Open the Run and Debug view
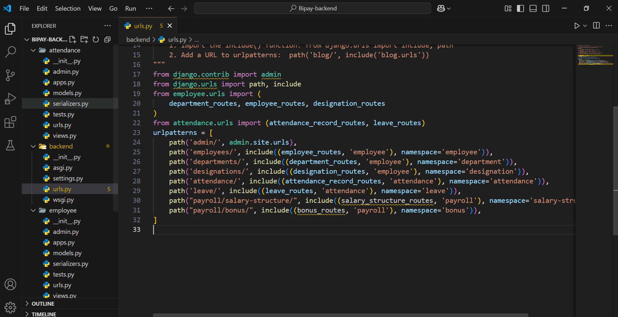Image resolution: width=618 pixels, height=317 pixels. click(10, 99)
